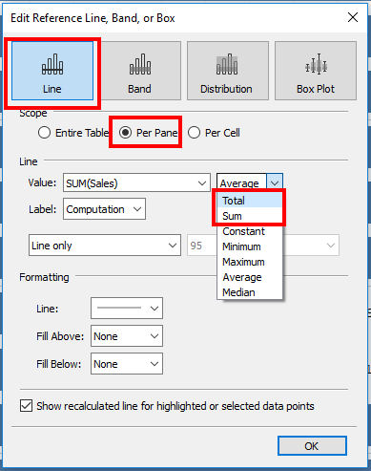Select the Line reference type icon
Viewport: 371px width, 471px height.
(x=52, y=71)
